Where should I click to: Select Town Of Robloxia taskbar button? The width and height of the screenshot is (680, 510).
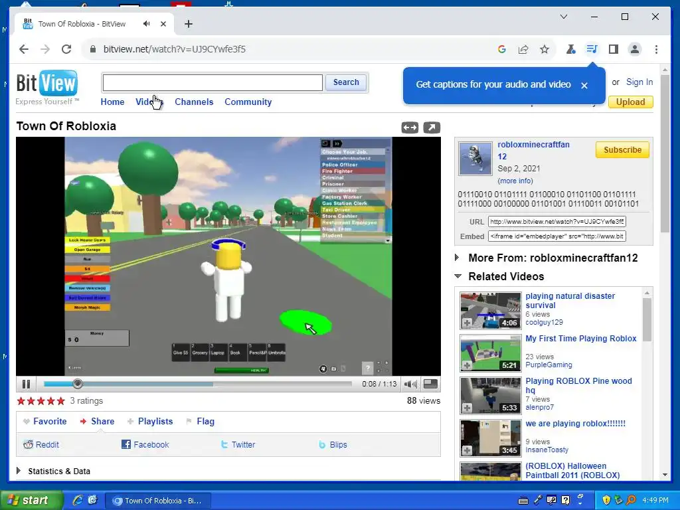coord(158,501)
